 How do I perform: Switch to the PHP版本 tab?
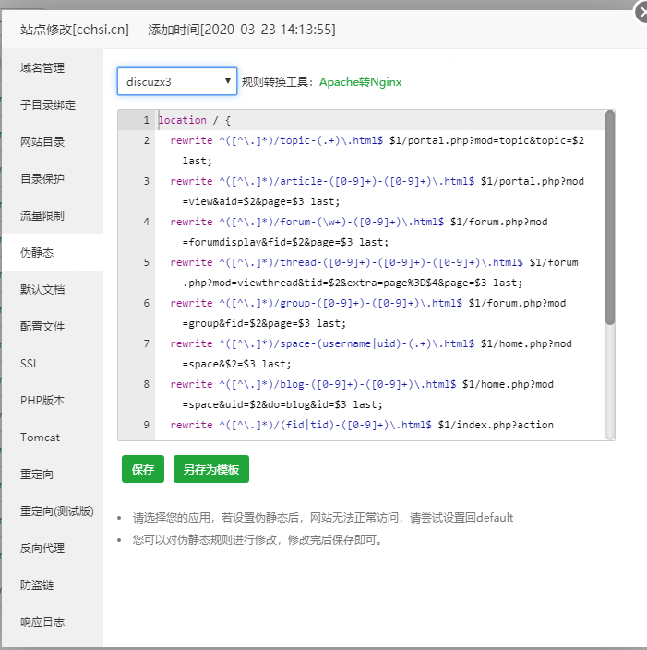click(42, 401)
